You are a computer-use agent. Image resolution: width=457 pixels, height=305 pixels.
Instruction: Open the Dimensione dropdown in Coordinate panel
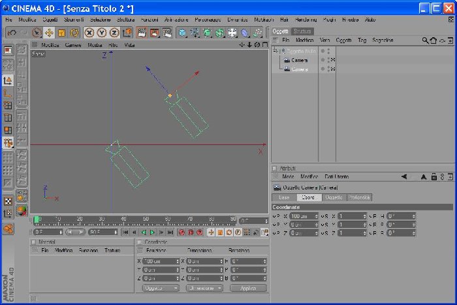tap(204, 289)
